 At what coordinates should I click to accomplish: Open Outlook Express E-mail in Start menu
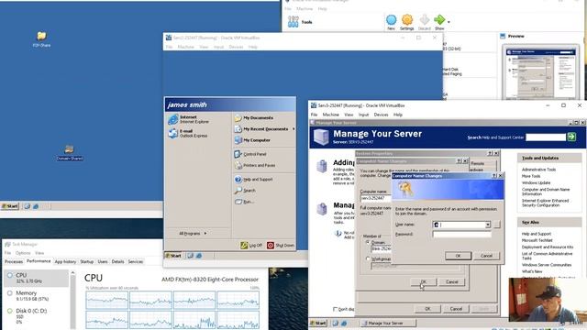[x=188, y=133]
